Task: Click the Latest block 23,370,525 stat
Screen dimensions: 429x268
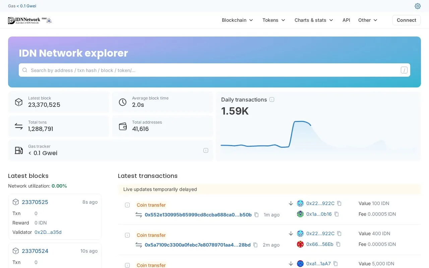Action: pos(59,102)
